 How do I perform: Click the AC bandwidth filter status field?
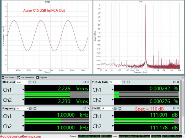click(171, 136)
